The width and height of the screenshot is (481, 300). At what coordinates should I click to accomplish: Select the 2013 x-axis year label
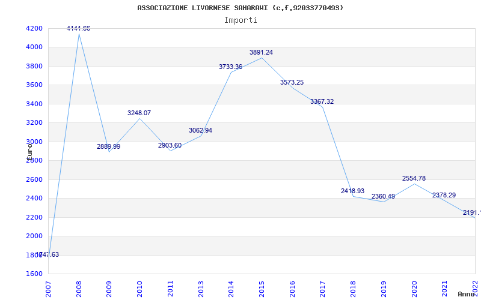(201, 289)
